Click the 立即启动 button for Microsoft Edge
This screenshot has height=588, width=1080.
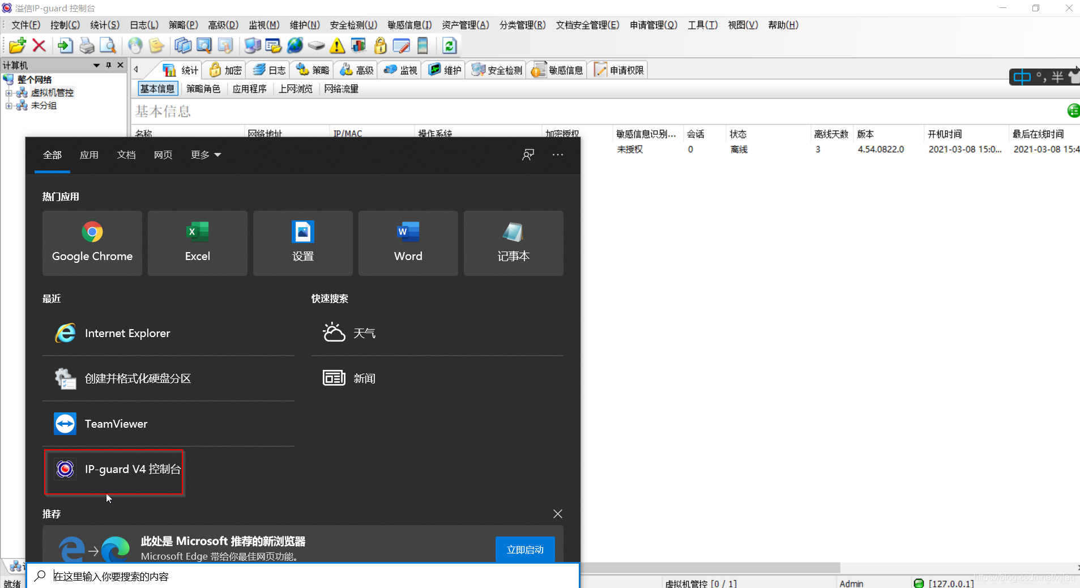[x=524, y=549]
